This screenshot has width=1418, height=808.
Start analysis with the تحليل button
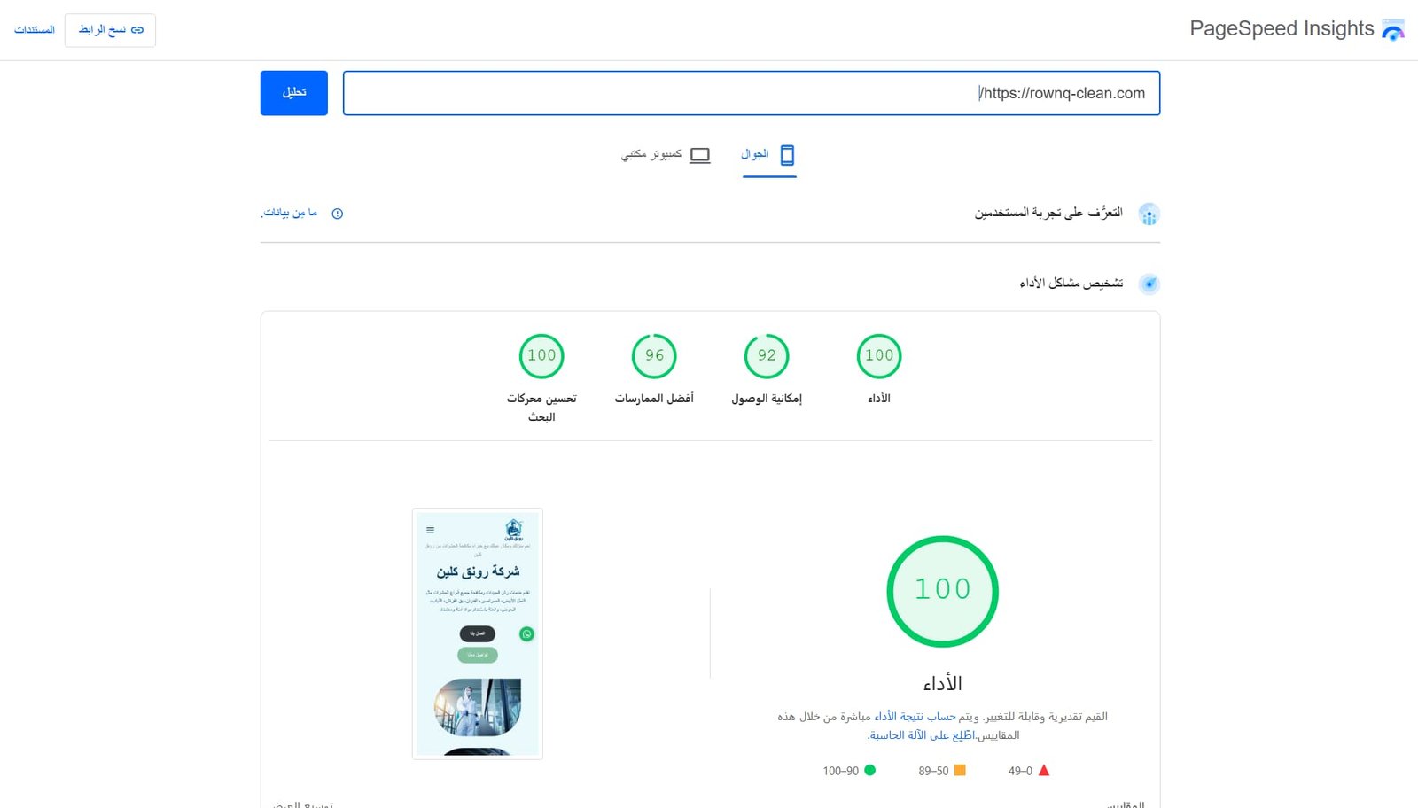click(x=294, y=93)
